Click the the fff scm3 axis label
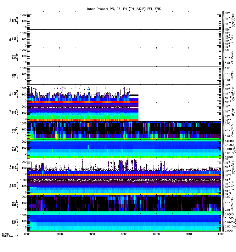Screen dimensions: 236x252 pos(14,186)
